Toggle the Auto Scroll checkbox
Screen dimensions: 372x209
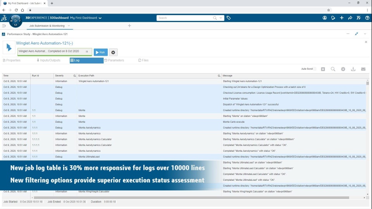click(x=315, y=69)
